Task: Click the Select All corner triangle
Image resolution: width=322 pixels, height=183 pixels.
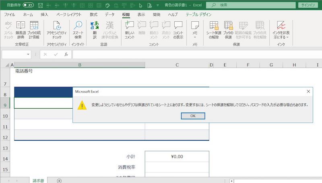Action: [x=7, y=65]
